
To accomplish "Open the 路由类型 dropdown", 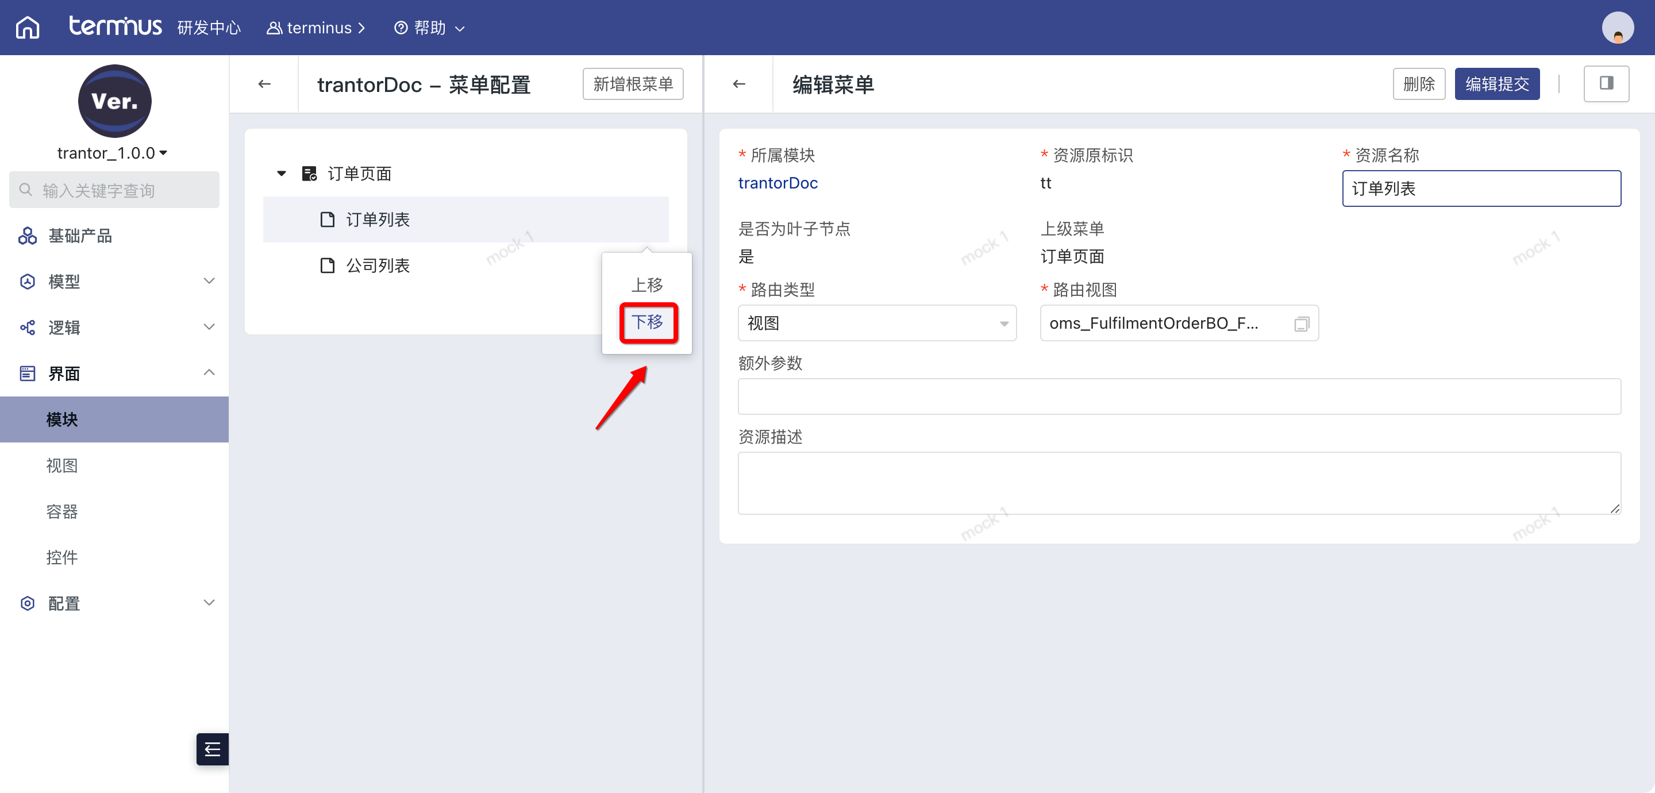I will pyautogui.click(x=877, y=322).
